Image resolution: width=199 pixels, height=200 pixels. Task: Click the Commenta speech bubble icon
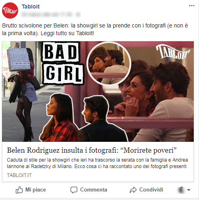[x=74, y=190]
